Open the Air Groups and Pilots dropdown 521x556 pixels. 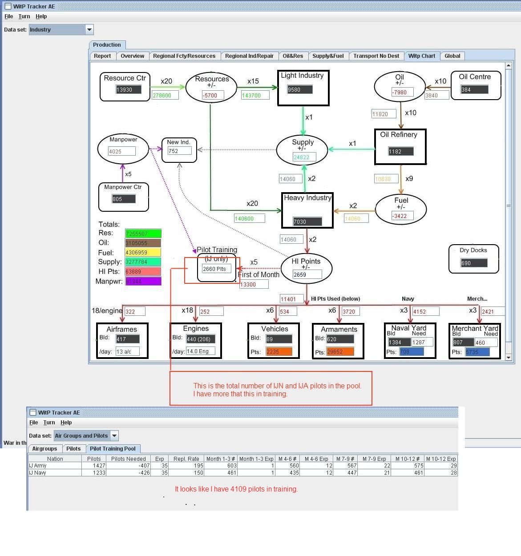tap(86, 436)
